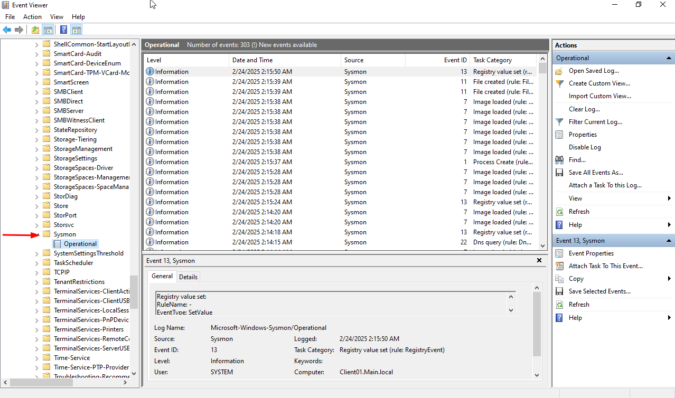Image resolution: width=675 pixels, height=398 pixels.
Task: Toggle the Show/Hide Console Tree button
Action: click(x=48, y=30)
